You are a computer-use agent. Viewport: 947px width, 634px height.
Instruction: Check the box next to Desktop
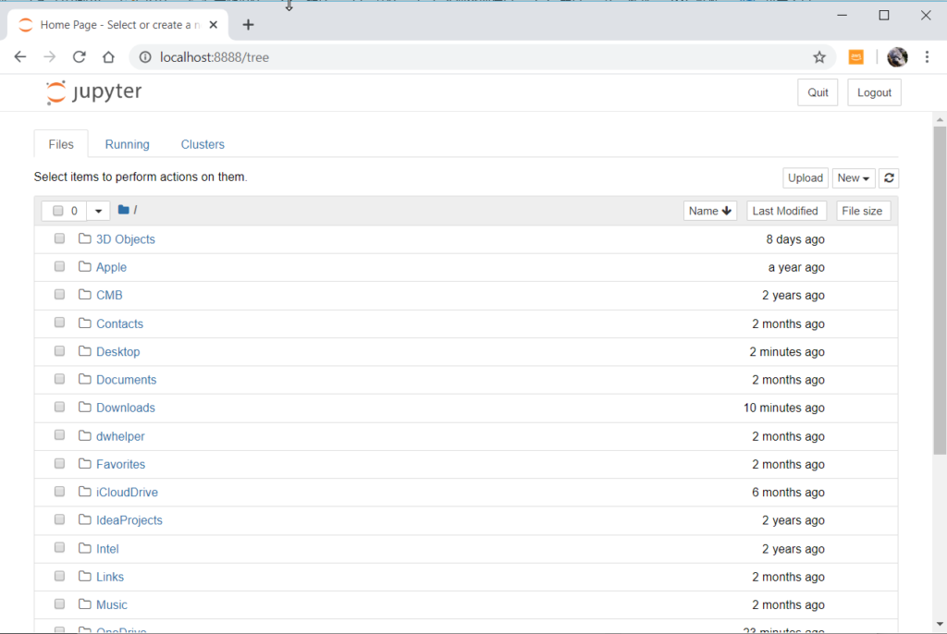click(x=59, y=351)
